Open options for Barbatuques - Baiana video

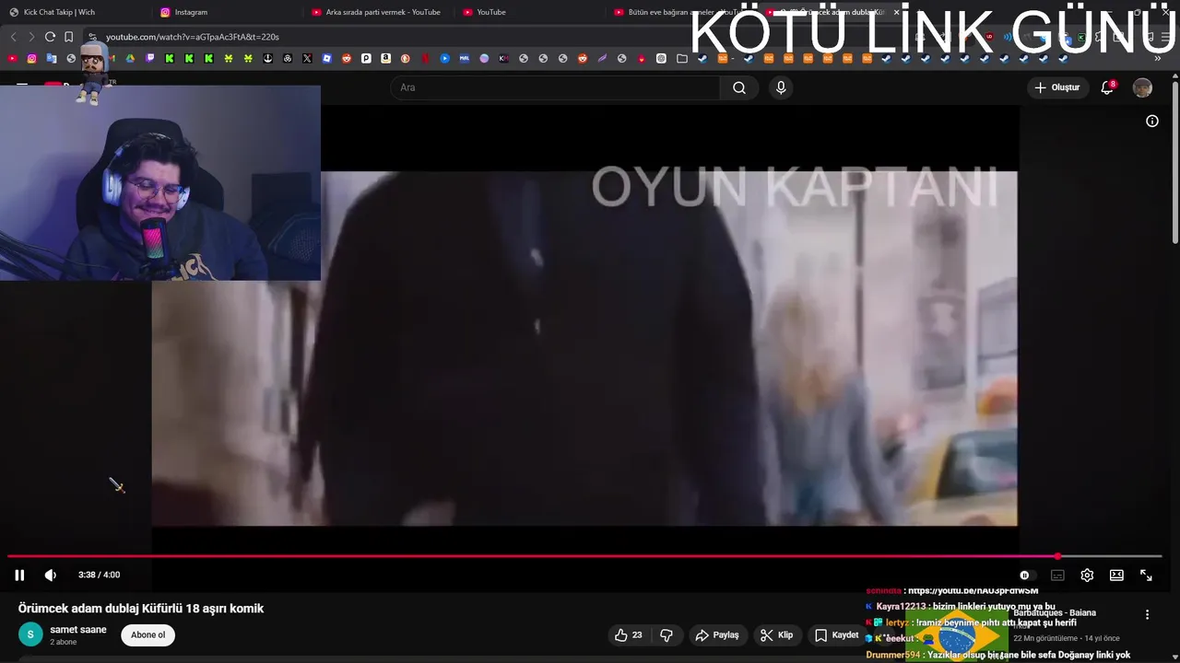click(x=1147, y=614)
